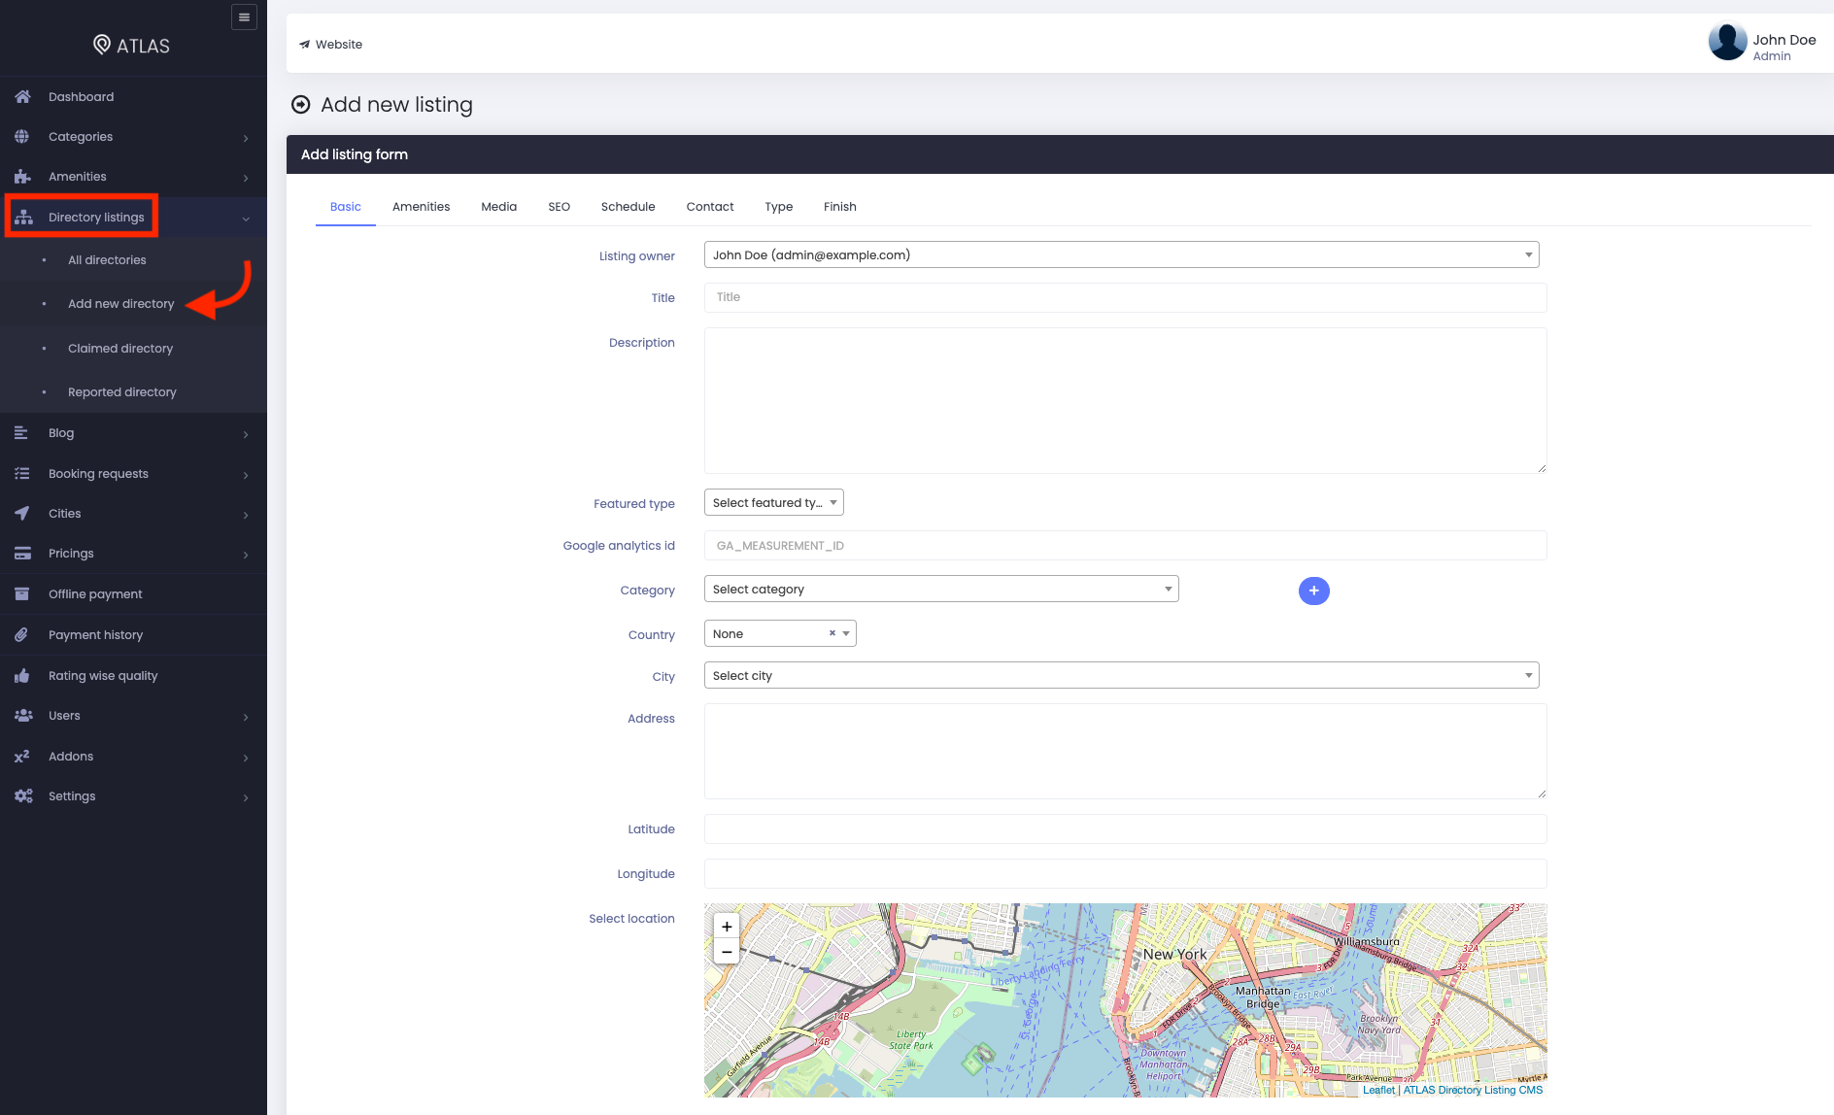Click the Website link in header

330,45
